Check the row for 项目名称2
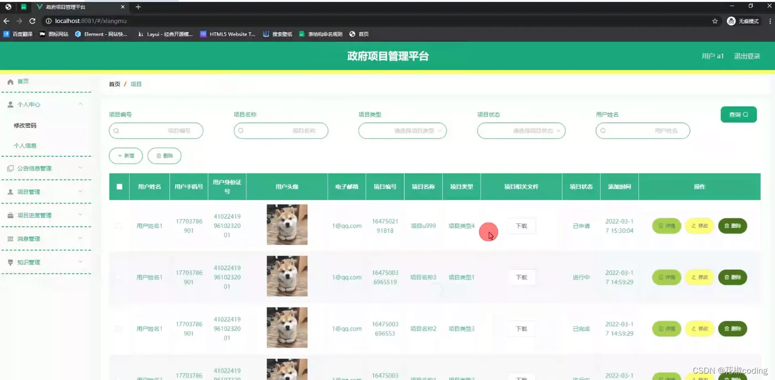 [x=118, y=329]
